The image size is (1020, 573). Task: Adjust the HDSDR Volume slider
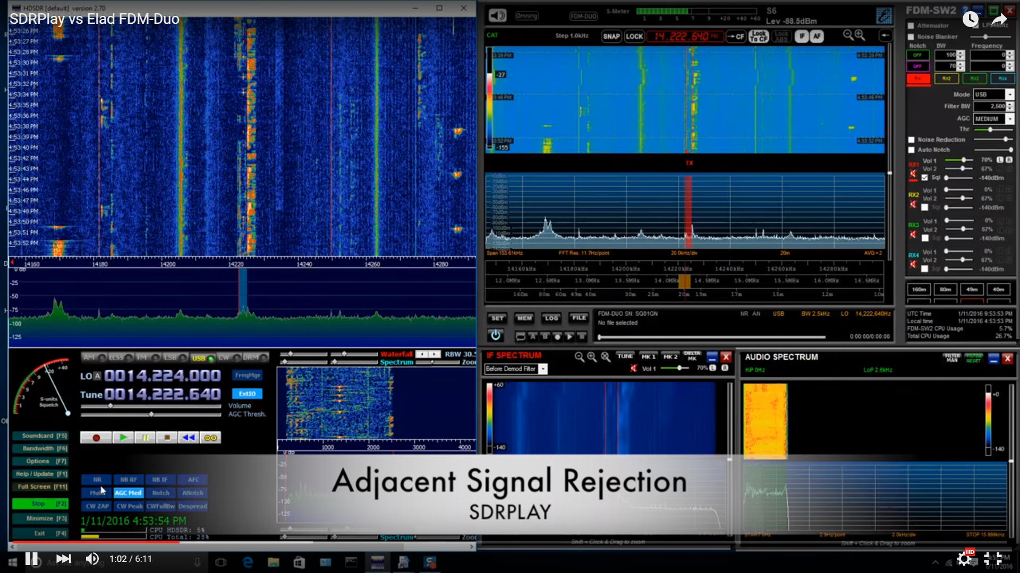151,406
